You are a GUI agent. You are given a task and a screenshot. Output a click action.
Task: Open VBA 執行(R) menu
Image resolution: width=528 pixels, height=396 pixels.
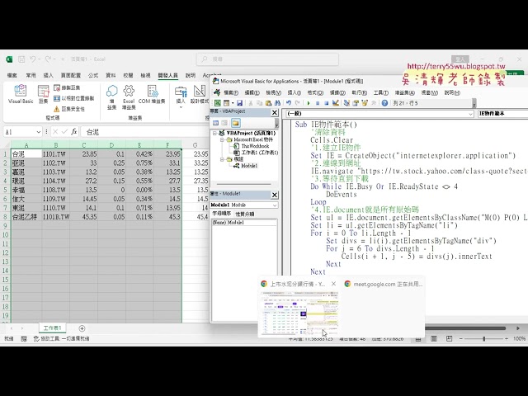[x=360, y=92]
